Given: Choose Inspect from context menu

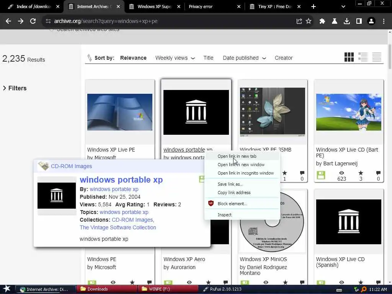Looking at the screenshot, I should (242, 215).
